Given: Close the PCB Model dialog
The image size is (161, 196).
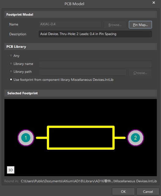Looking at the screenshot, I should click(154, 3).
